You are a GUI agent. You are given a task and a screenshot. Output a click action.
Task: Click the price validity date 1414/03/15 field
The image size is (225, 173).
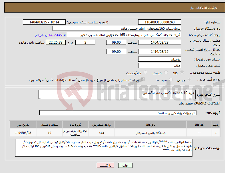tap(159, 51)
